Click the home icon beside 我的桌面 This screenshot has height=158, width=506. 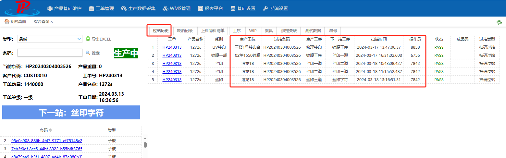[x=6, y=22]
